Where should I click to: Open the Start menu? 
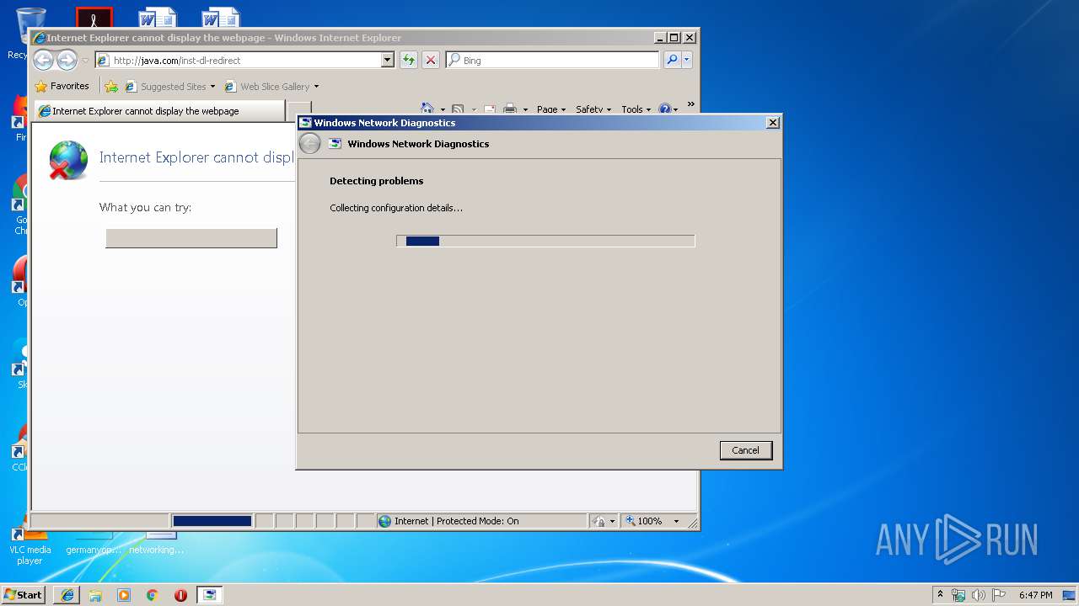(24, 595)
